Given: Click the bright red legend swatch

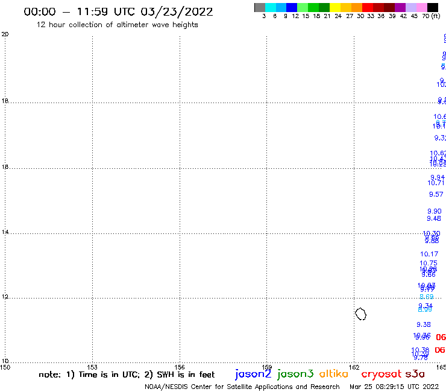Looking at the screenshot, I should click(x=368, y=7).
